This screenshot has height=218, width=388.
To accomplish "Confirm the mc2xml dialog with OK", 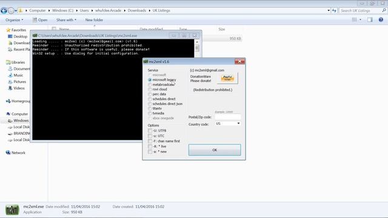I will [215, 150].
